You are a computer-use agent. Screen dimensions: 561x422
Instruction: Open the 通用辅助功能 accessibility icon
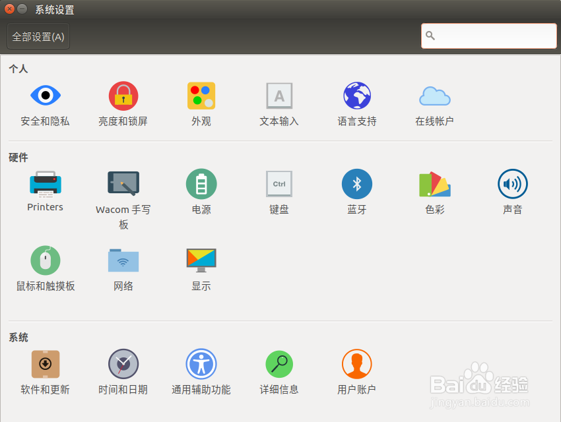click(x=201, y=364)
